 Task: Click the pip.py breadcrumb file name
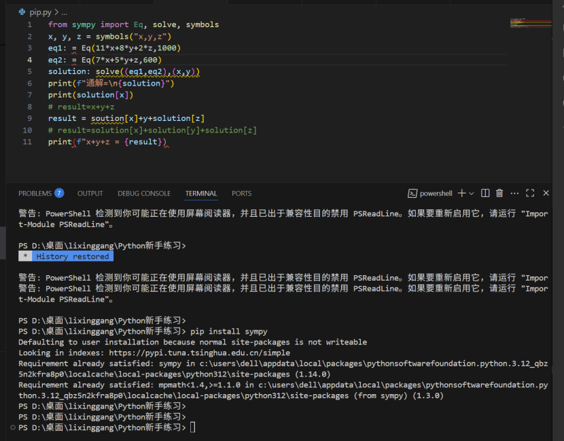click(x=40, y=12)
